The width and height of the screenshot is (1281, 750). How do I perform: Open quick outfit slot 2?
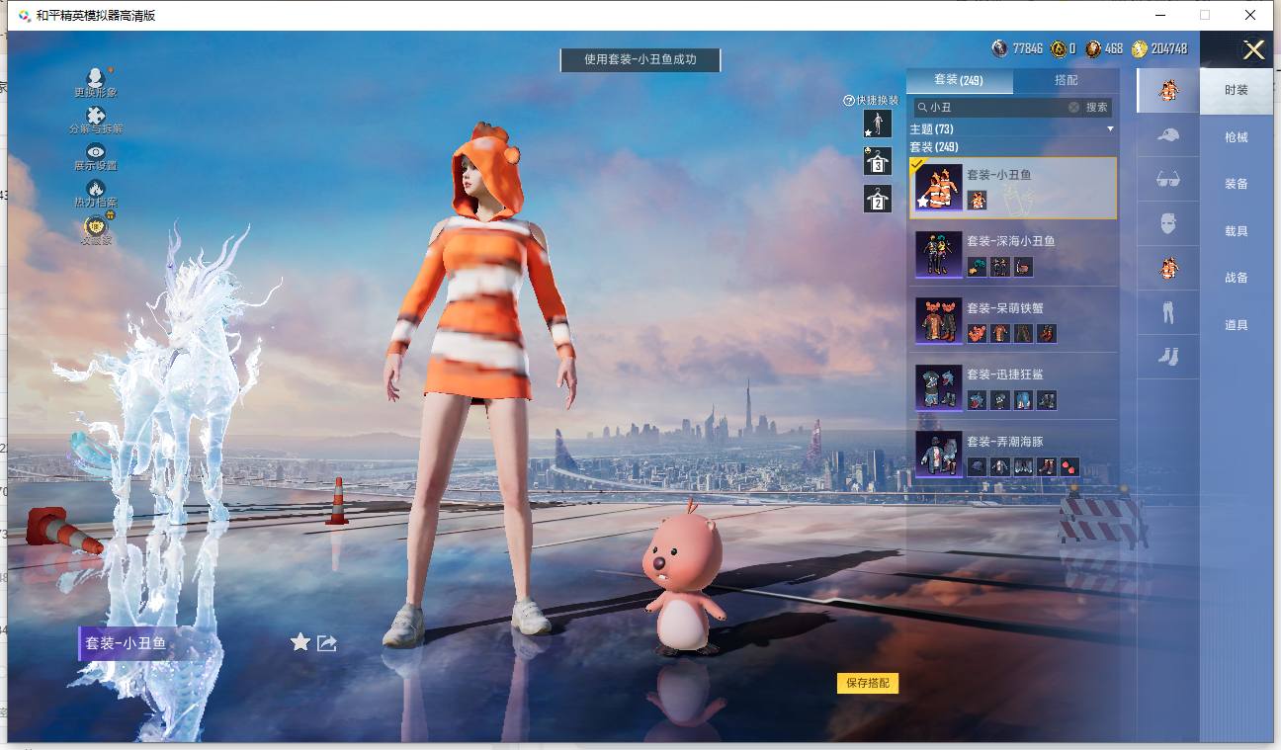pyautogui.click(x=877, y=199)
